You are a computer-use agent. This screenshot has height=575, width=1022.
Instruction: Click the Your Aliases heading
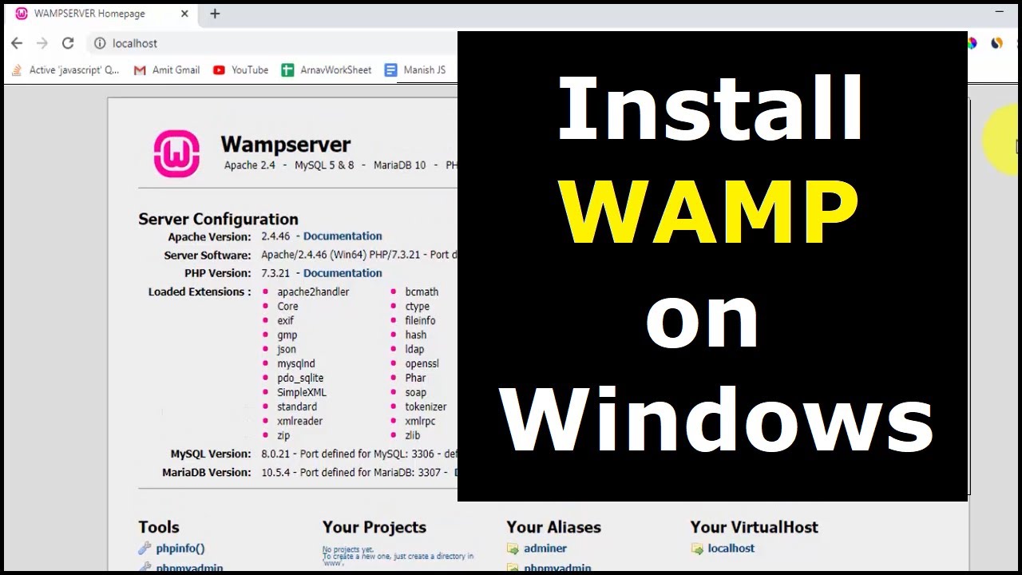coord(553,527)
